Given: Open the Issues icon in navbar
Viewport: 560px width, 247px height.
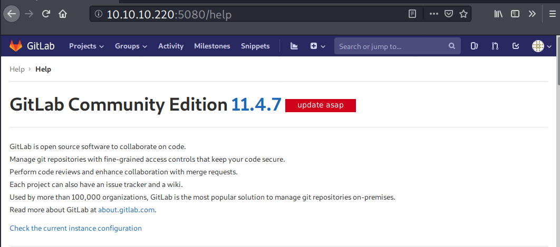Looking at the screenshot, I should click(474, 46).
